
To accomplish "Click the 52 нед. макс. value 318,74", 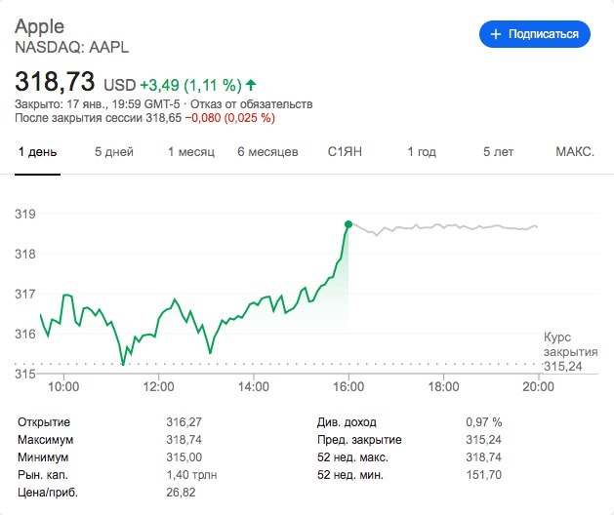I will coord(483,457).
